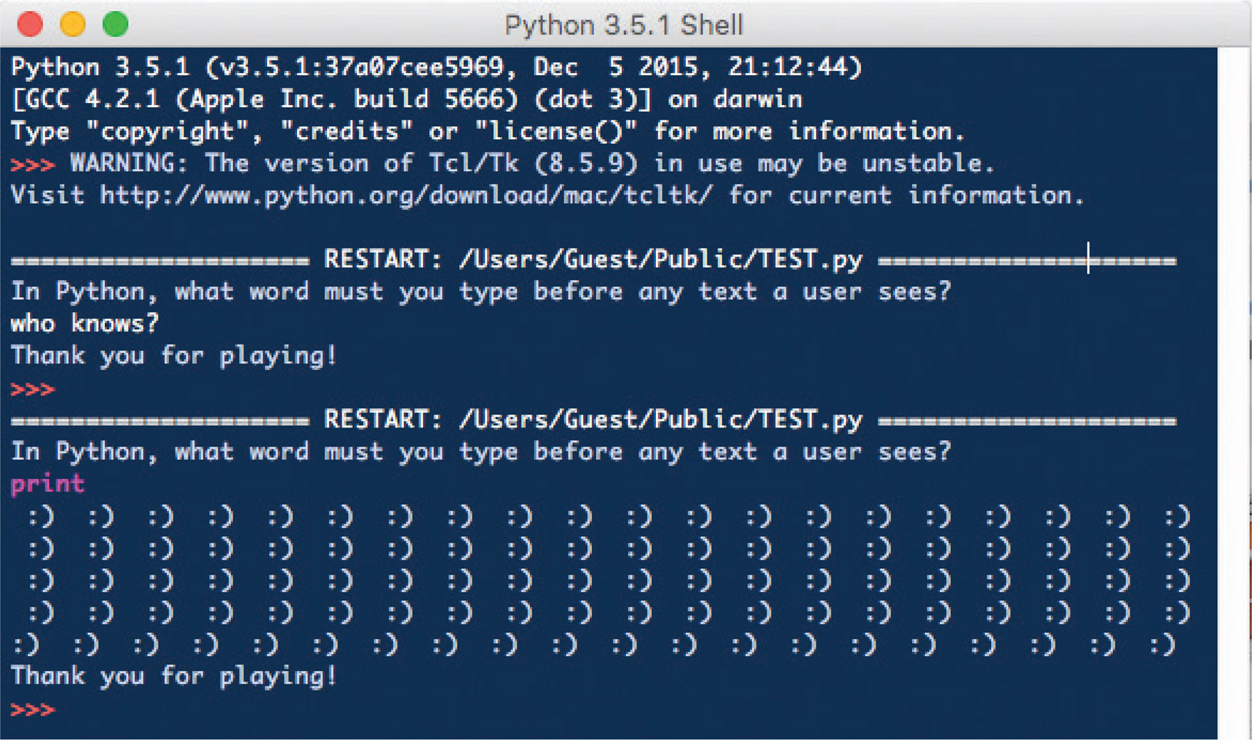The image size is (1252, 740).
Task: Click the last 'Thank you for playing!' line
Action: click(174, 676)
